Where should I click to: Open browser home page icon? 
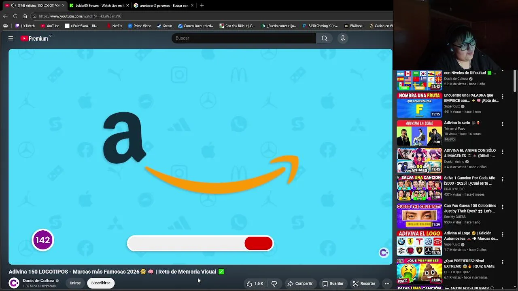(x=25, y=16)
